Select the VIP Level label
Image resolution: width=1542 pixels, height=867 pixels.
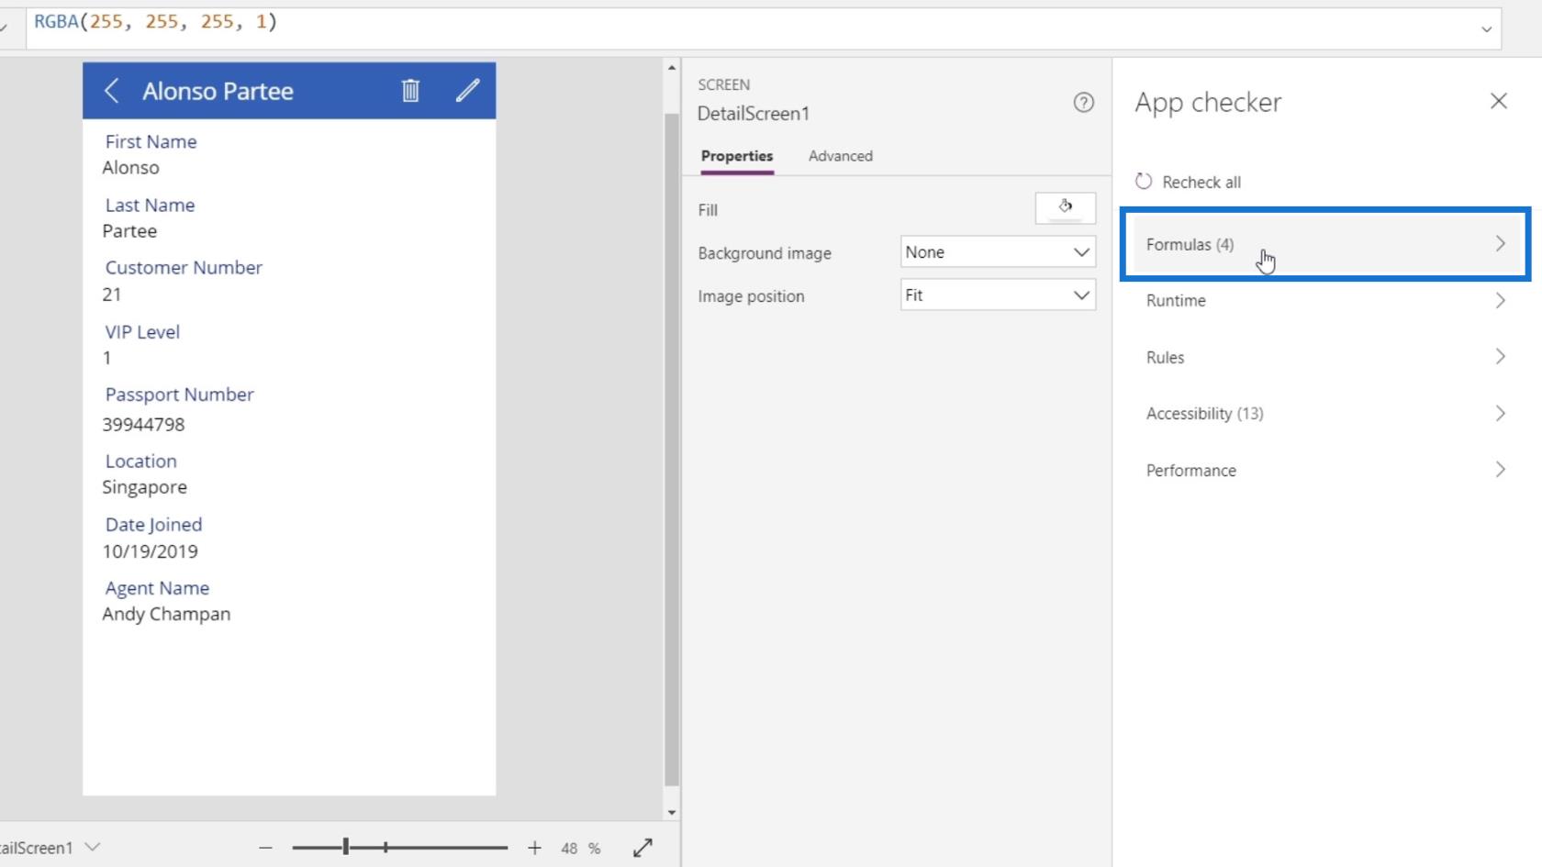(x=142, y=332)
